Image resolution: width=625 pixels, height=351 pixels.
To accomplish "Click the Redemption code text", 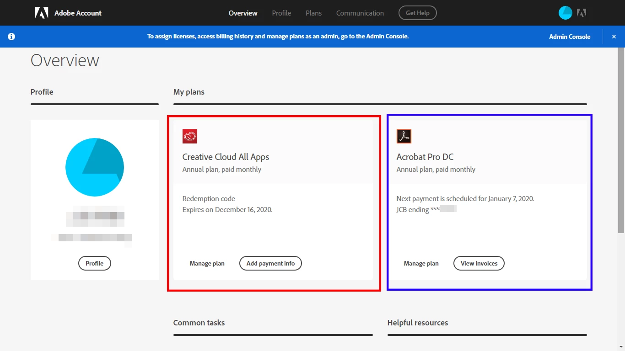I will [x=209, y=199].
